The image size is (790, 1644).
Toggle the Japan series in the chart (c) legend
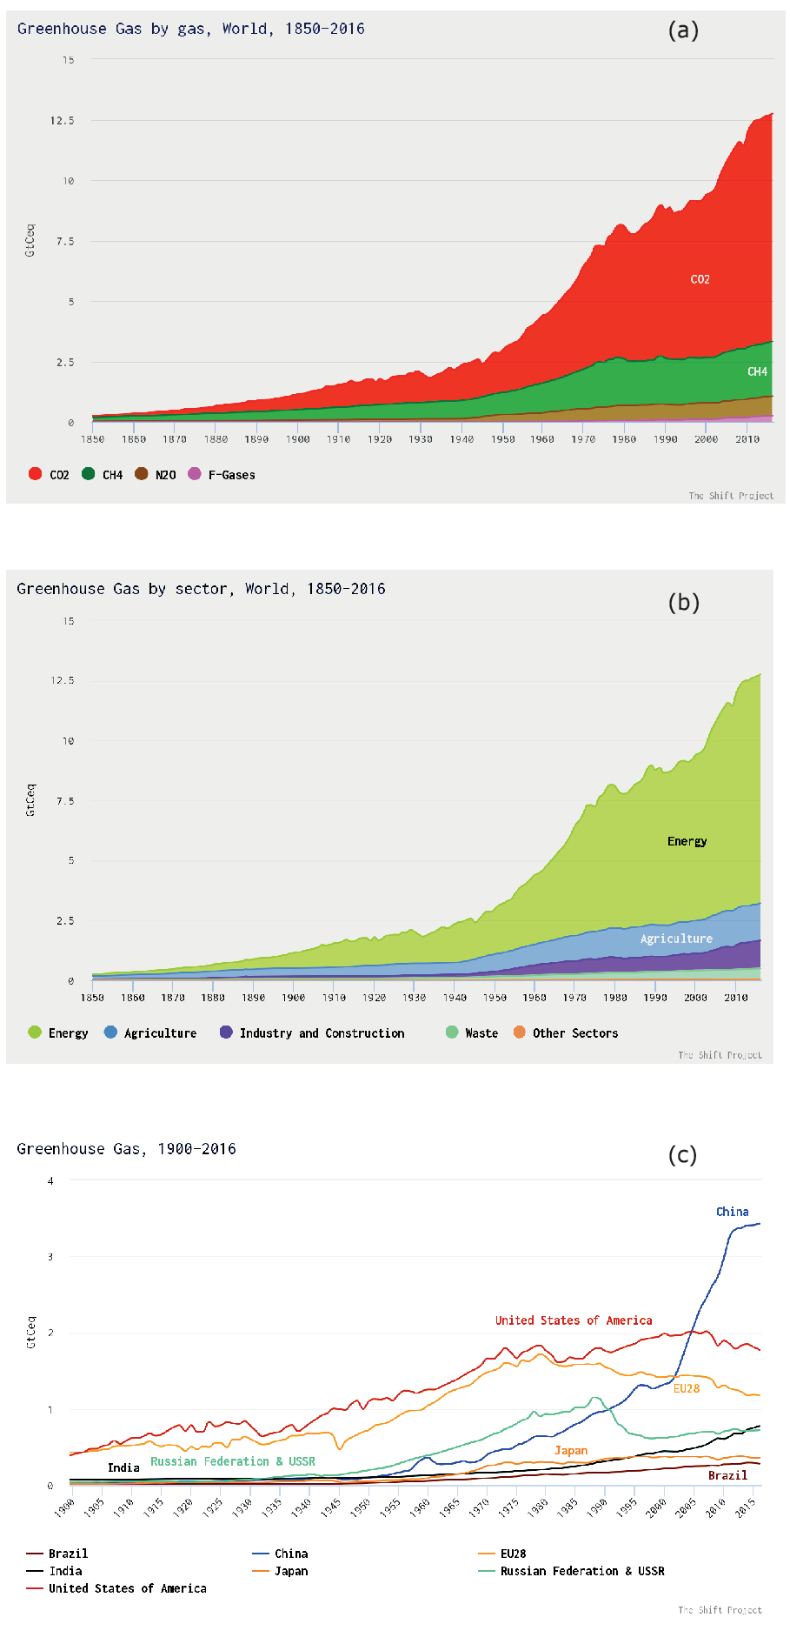coord(280,1571)
